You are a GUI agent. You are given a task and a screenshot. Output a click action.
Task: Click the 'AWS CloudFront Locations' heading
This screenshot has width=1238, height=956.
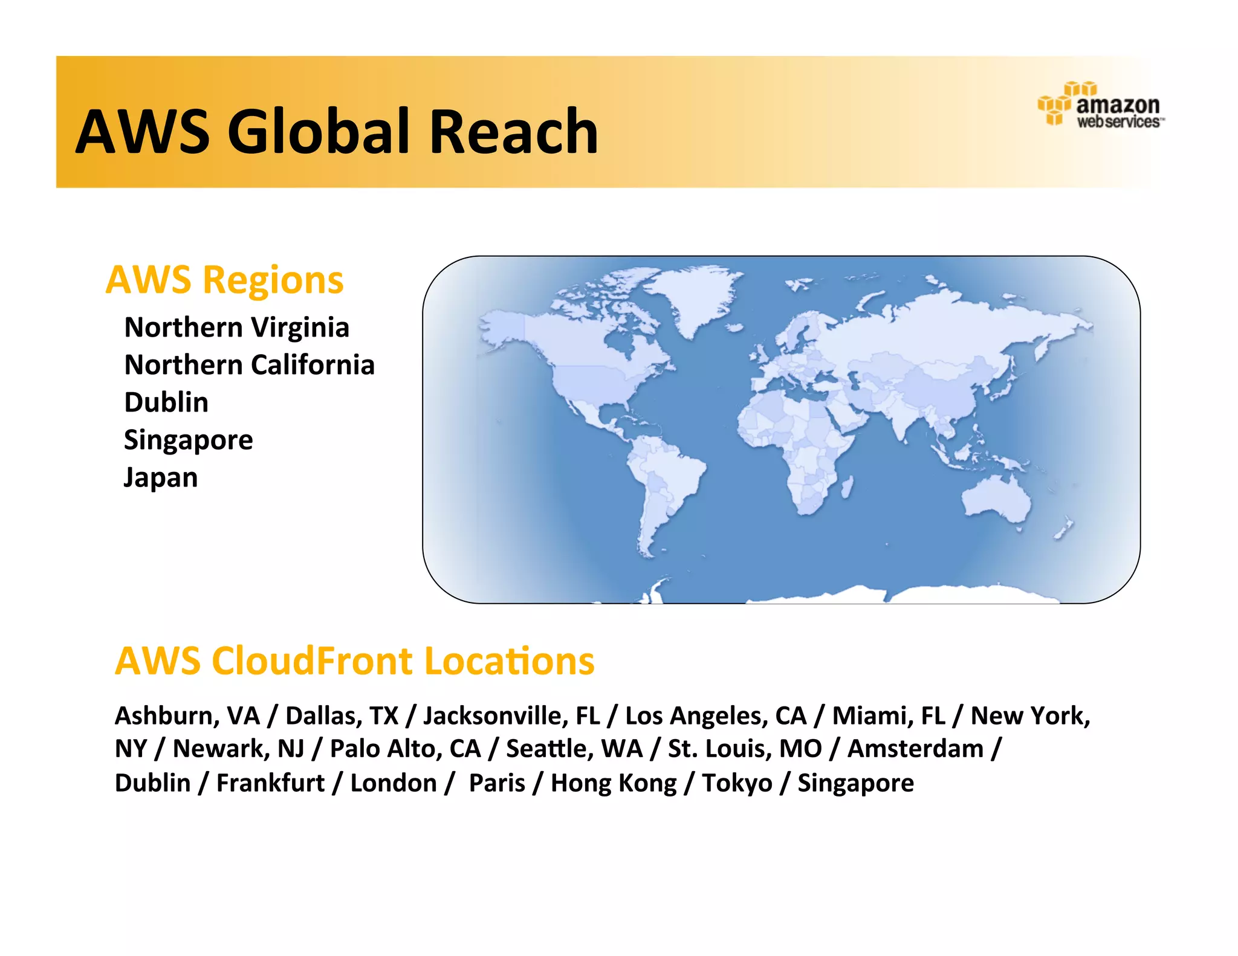[x=355, y=660]
